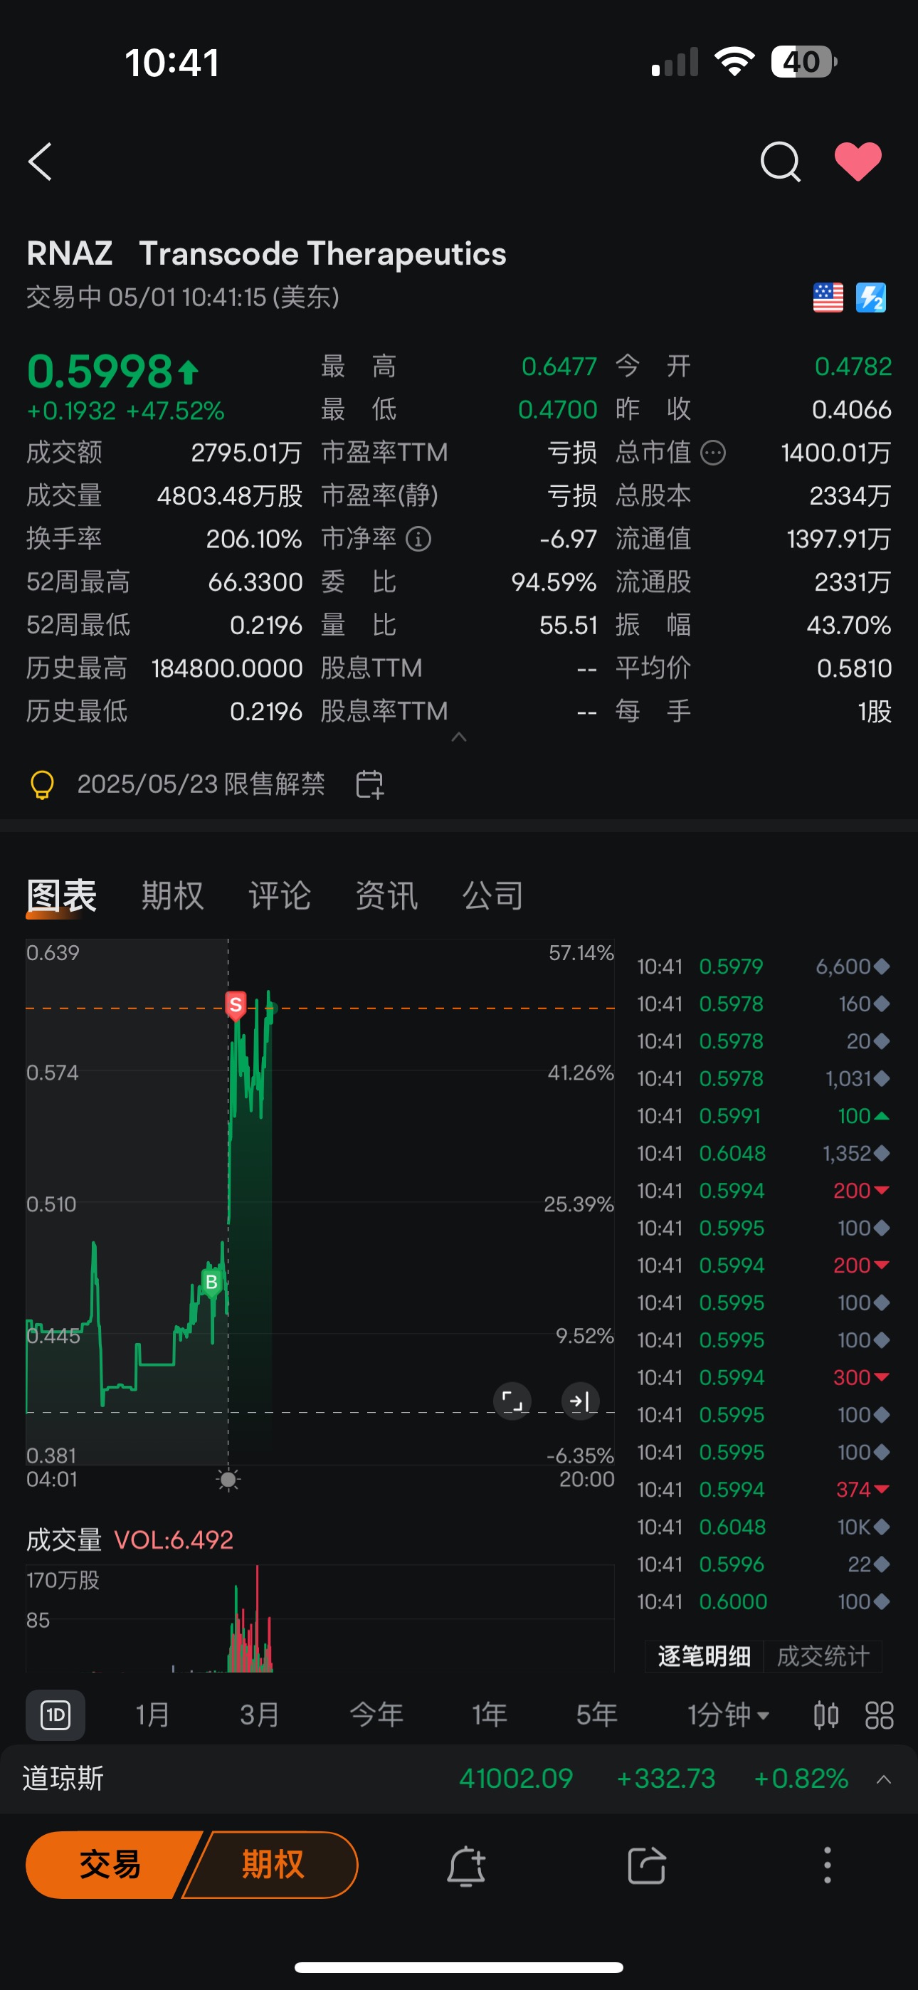Tap the tick row with 1,031 volume

764,1078
